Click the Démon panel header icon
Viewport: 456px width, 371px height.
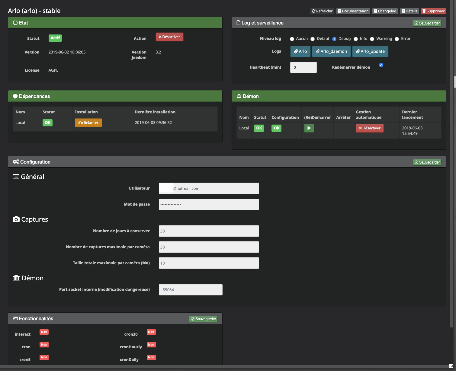point(239,96)
